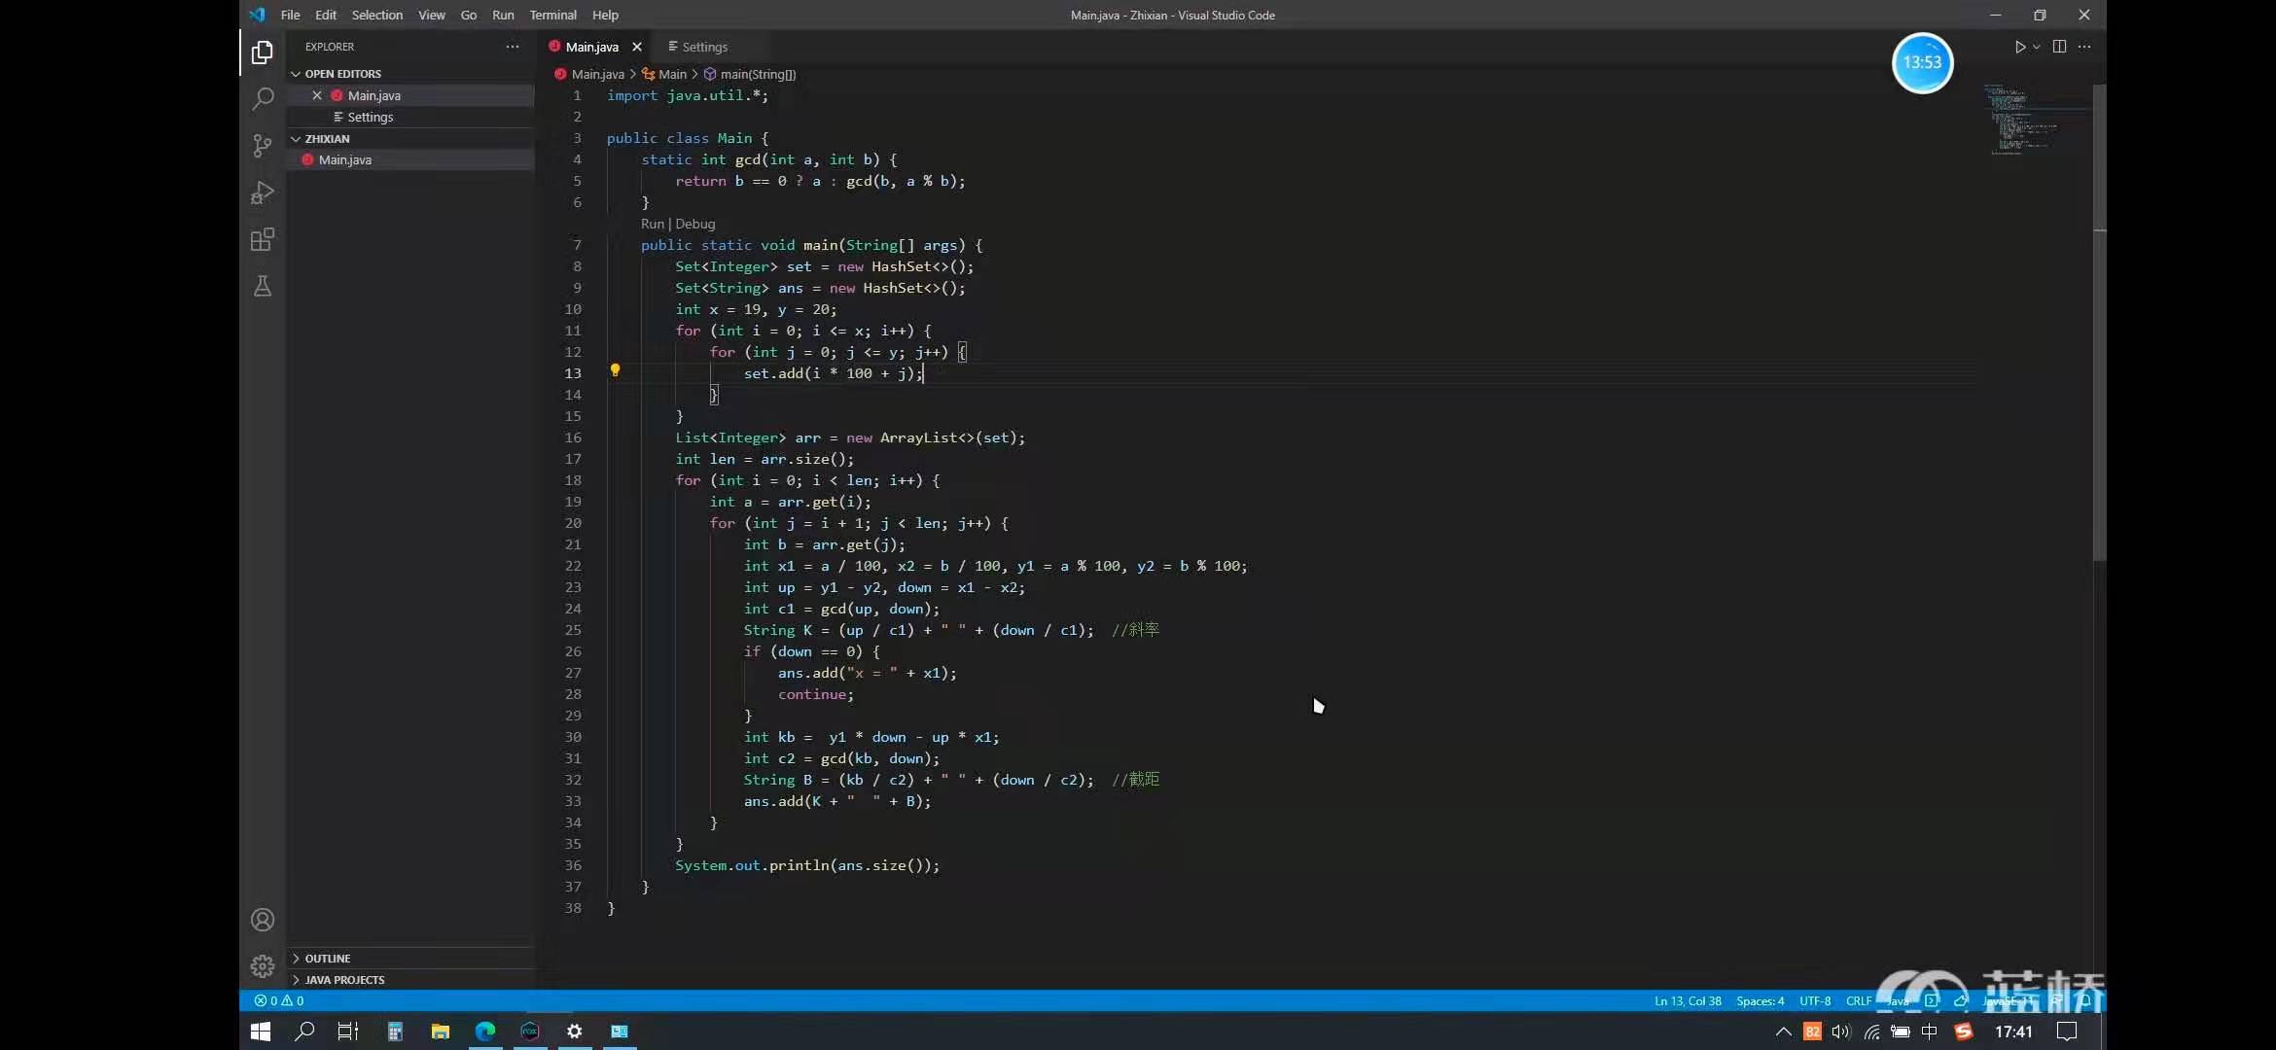Collapse the ZHIXIAN folder section
Image resolution: width=2276 pixels, height=1050 pixels.
(410, 139)
